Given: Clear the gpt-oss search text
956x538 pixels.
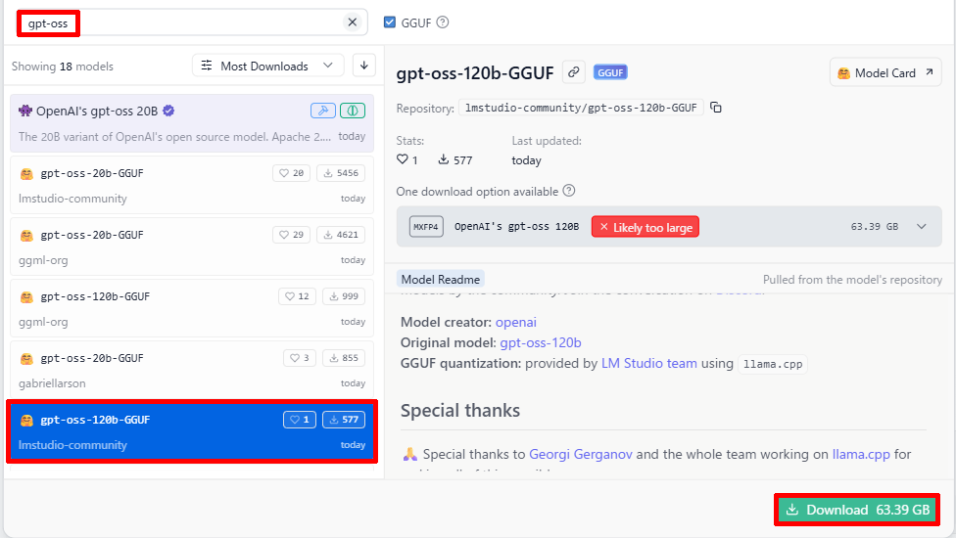Looking at the screenshot, I should point(352,22).
